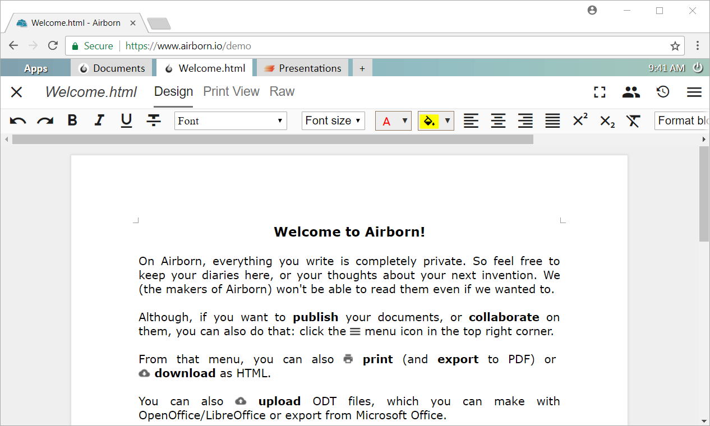Apply strikethrough formatting

153,121
